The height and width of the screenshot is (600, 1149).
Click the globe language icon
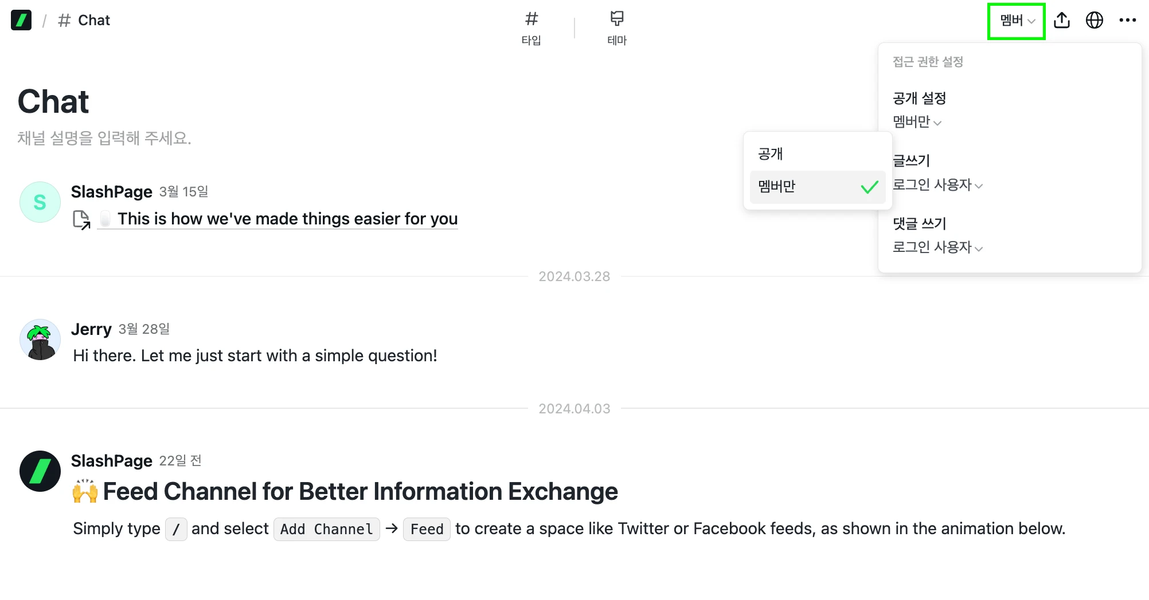tap(1095, 21)
